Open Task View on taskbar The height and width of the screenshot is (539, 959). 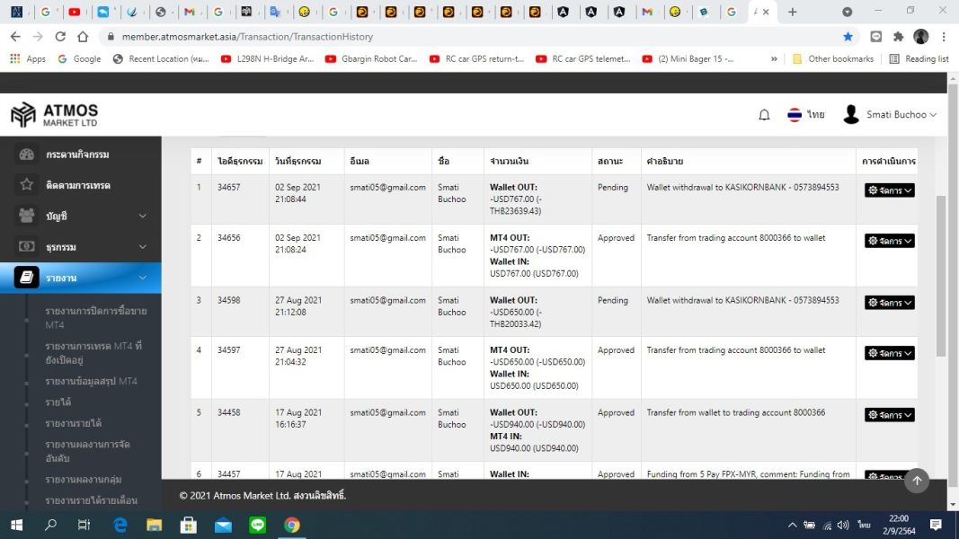[x=84, y=525]
